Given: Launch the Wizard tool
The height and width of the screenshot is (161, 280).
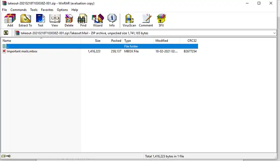Looking at the screenshot, I should (x=98, y=20).
